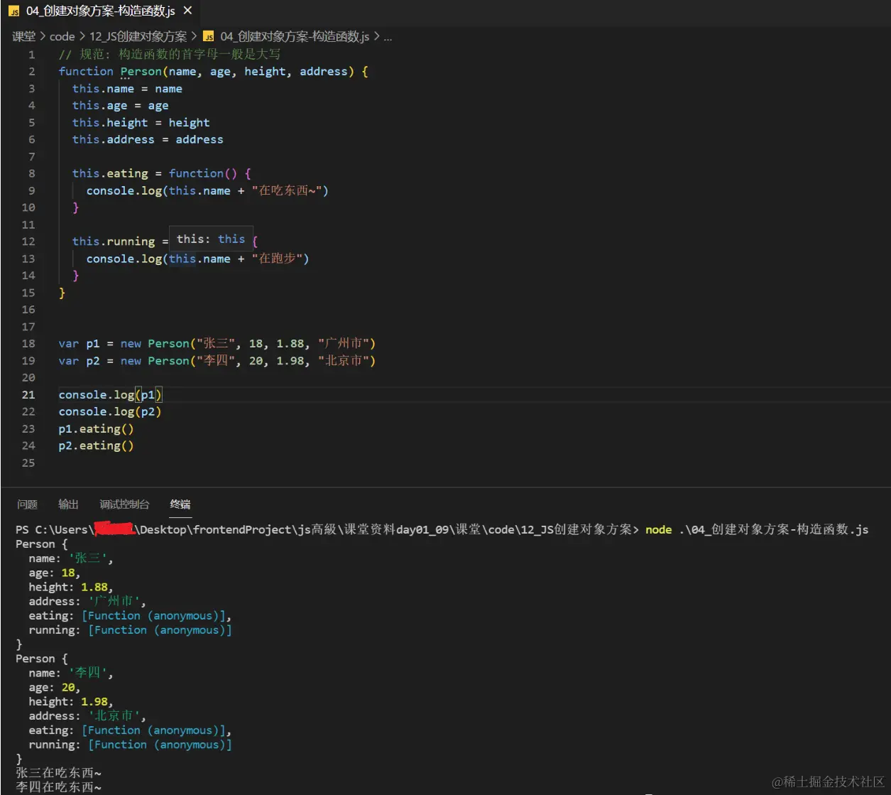Click console.log(p1) on line 21
The height and width of the screenshot is (795, 891).
(x=110, y=395)
